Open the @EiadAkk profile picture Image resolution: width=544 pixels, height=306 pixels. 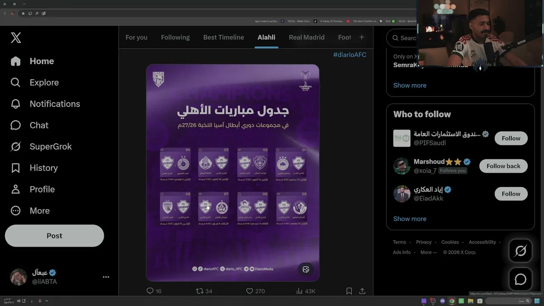point(402,194)
